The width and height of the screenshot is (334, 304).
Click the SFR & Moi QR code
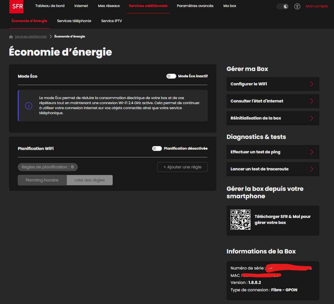[240, 220]
